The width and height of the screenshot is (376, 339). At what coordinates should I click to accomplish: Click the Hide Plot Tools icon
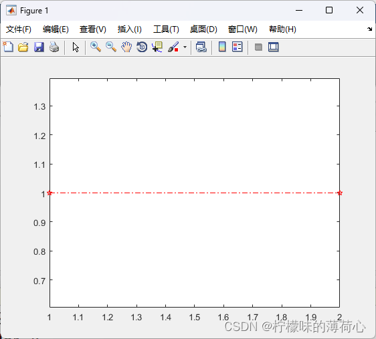[x=258, y=47]
